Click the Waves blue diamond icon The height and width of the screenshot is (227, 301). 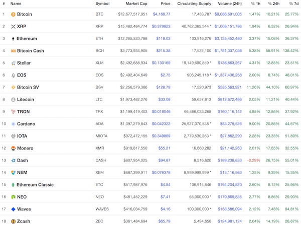click(x=13, y=209)
